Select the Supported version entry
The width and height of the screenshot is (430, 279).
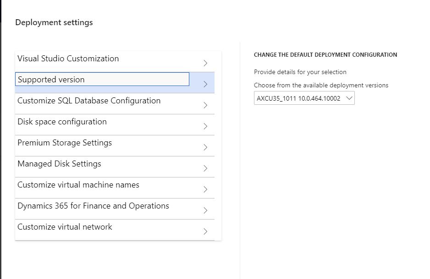[x=51, y=80]
